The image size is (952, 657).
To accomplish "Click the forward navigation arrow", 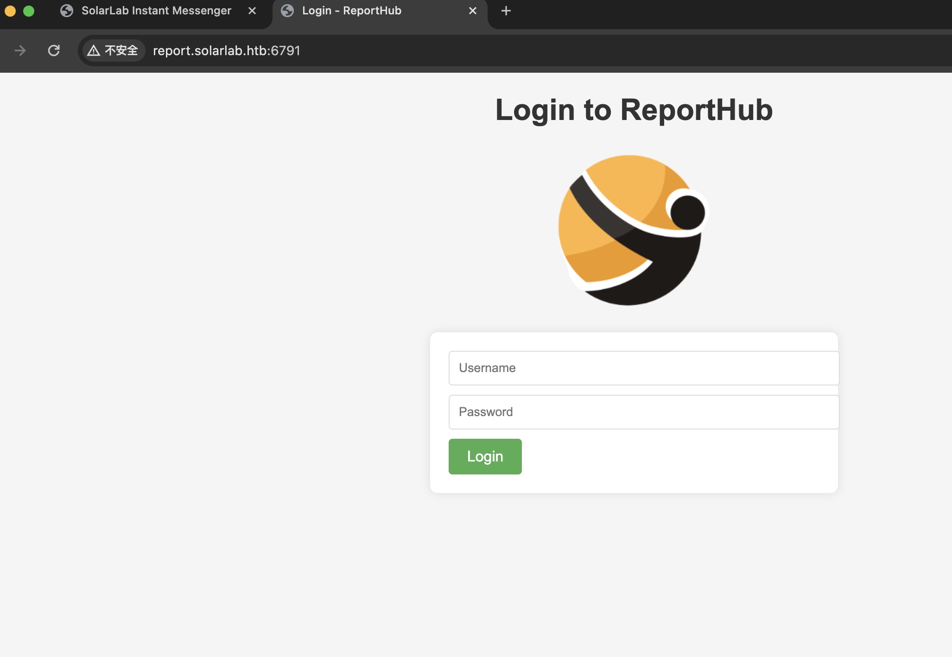I will [20, 51].
